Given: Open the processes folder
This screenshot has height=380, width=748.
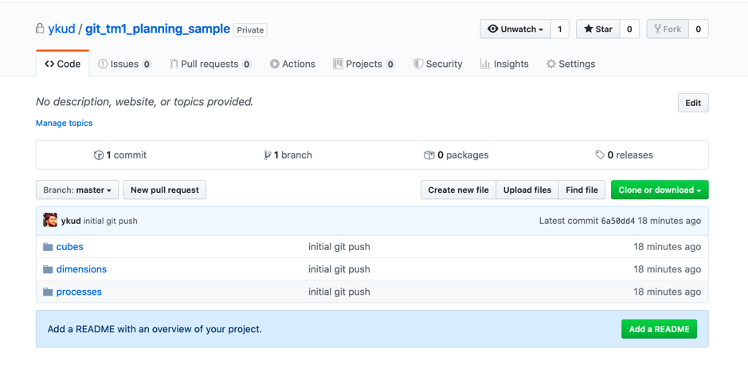Looking at the screenshot, I should tap(79, 292).
